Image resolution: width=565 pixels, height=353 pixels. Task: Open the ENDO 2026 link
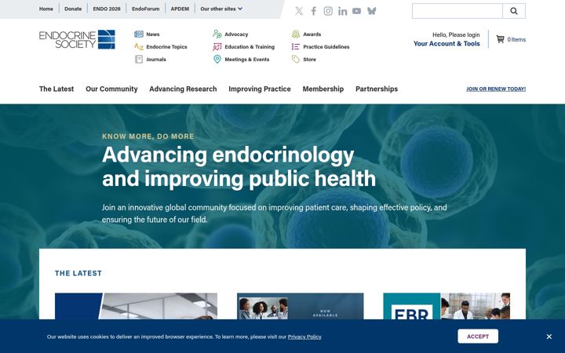point(107,9)
